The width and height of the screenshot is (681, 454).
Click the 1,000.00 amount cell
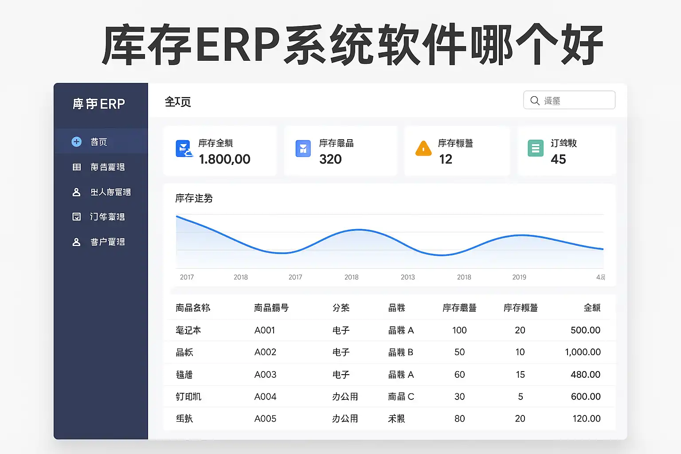[583, 352]
